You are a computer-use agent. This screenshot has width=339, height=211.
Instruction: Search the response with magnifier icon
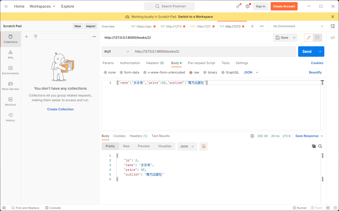tap(320, 146)
